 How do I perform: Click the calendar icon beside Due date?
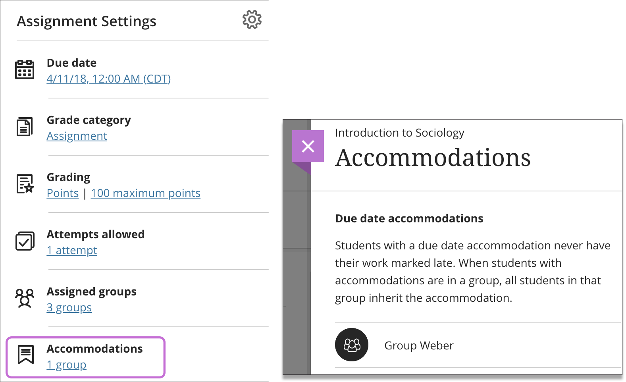tap(25, 69)
